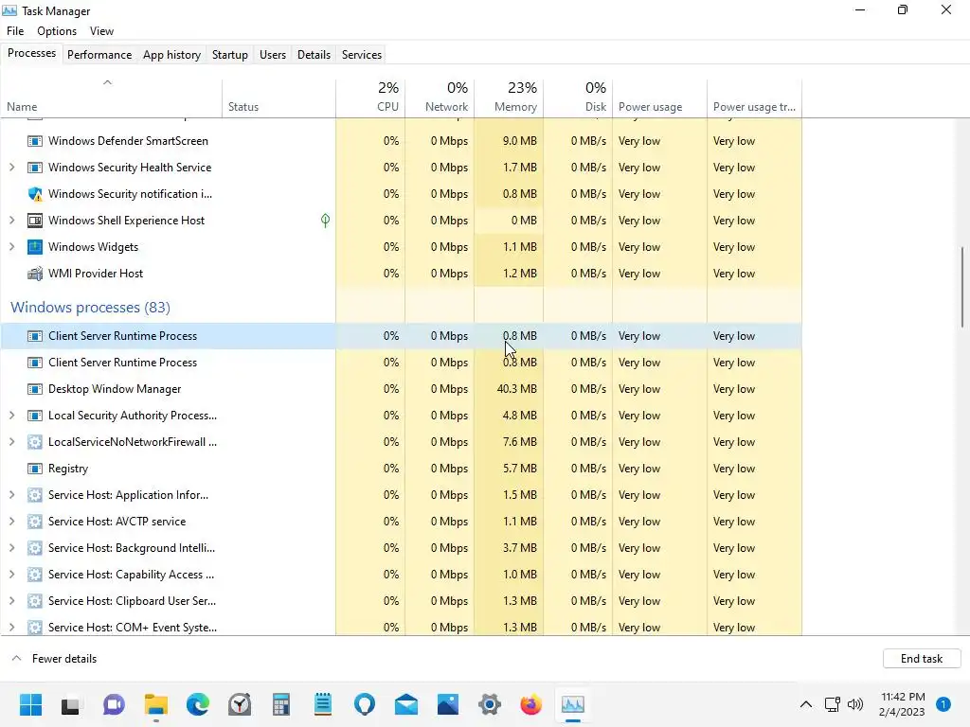Sort by the Network column header

[440, 98]
